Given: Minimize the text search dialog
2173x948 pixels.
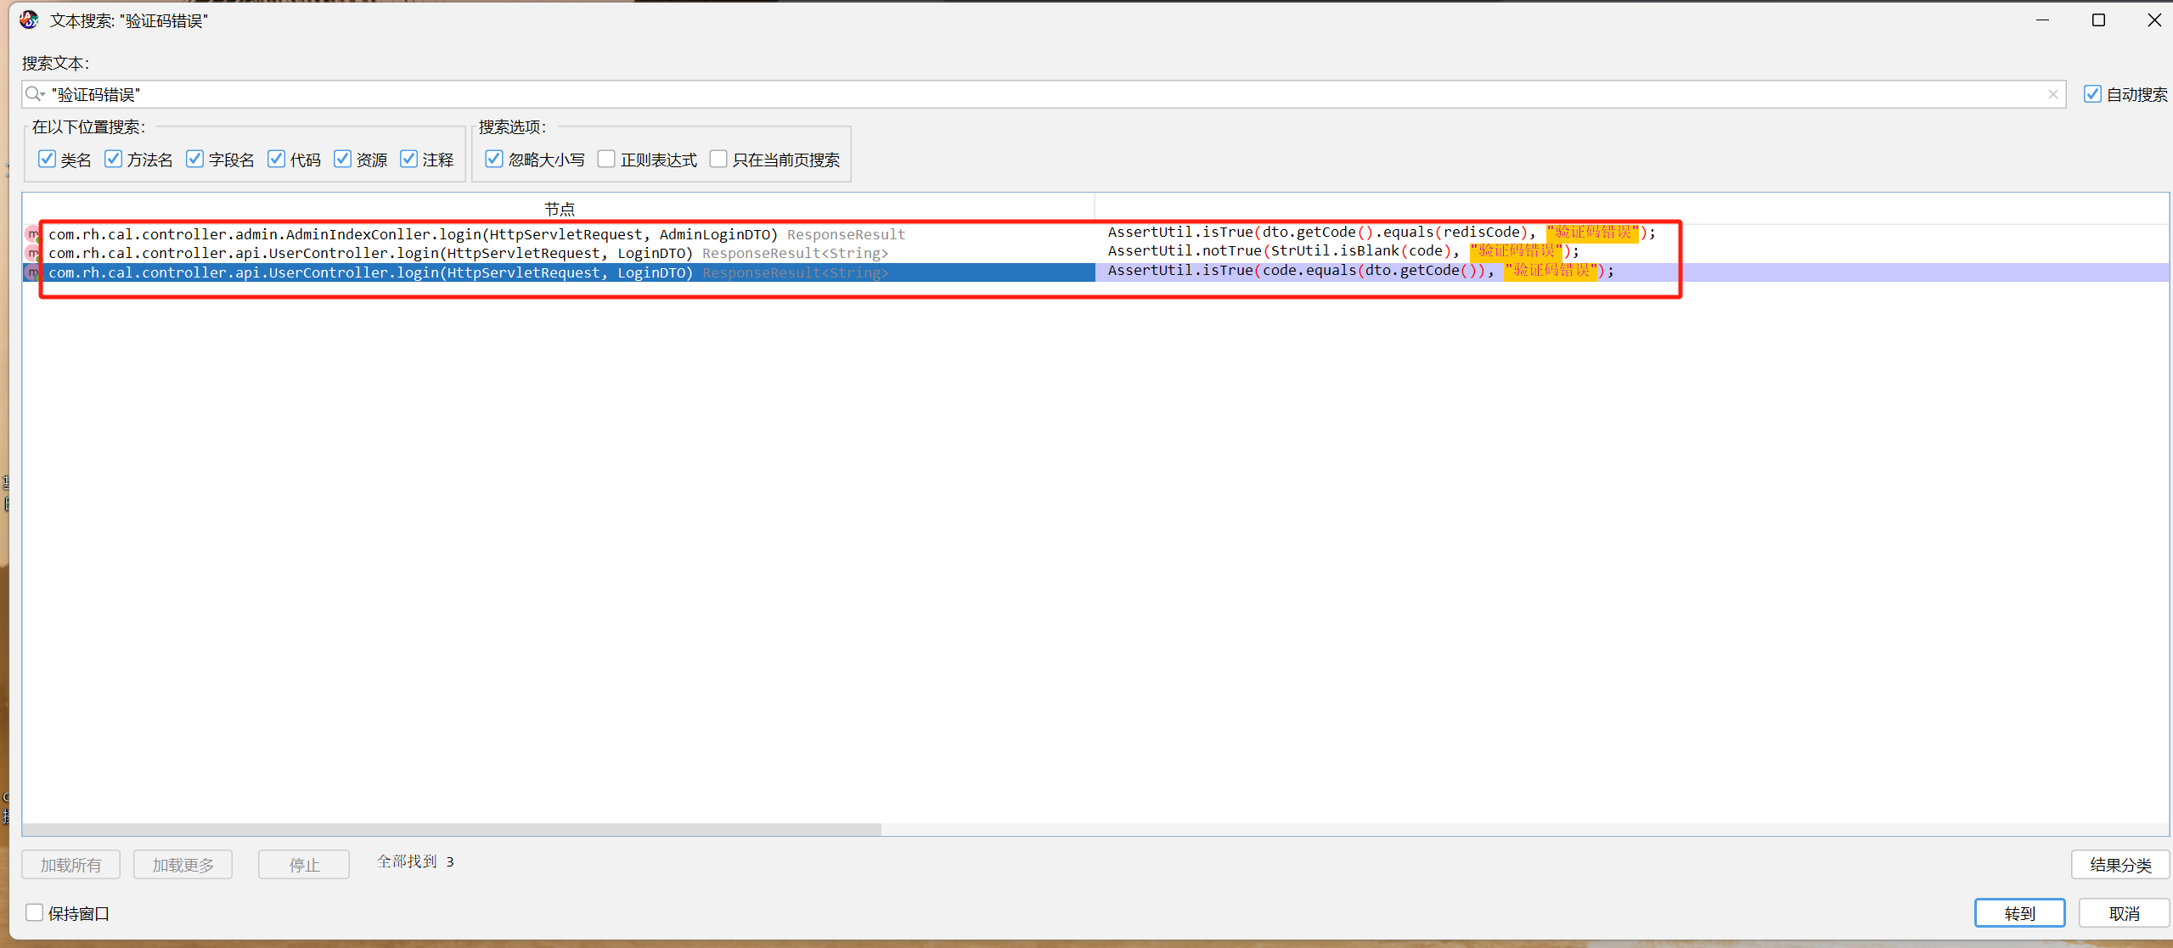Looking at the screenshot, I should [x=2042, y=20].
